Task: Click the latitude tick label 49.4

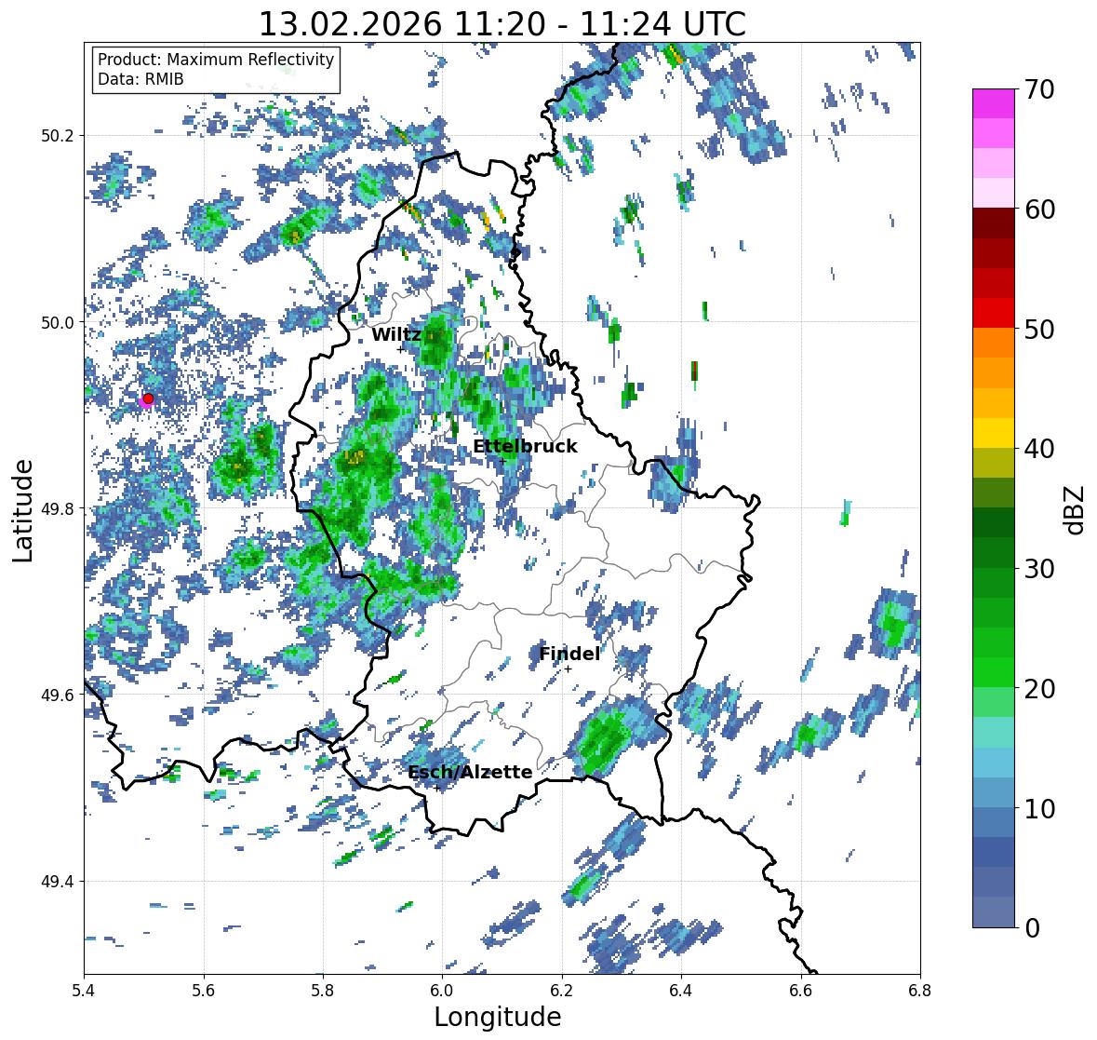Action: pyautogui.click(x=58, y=882)
